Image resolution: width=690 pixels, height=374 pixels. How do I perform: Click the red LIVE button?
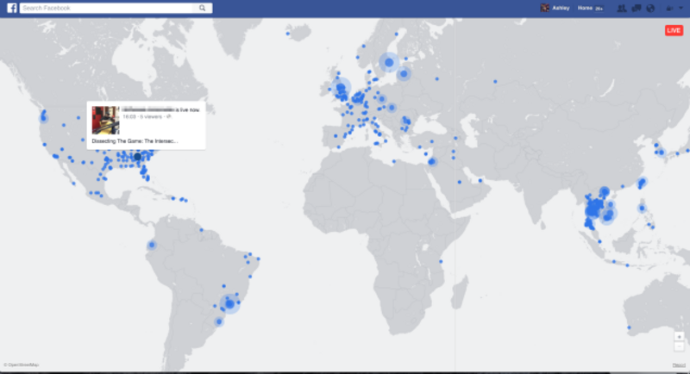(x=674, y=30)
